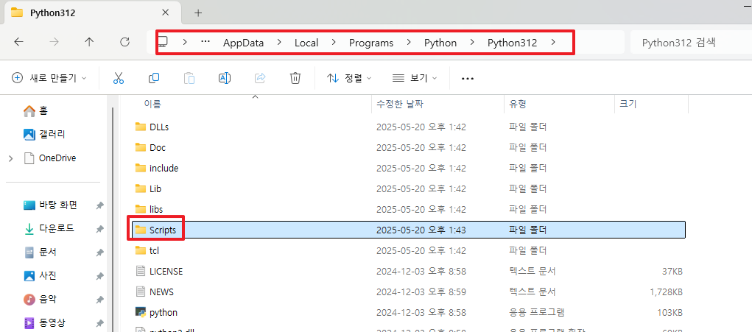Viewport: 752px width, 332px height.
Task: Click the Copy icon in toolbar
Action: click(x=154, y=78)
